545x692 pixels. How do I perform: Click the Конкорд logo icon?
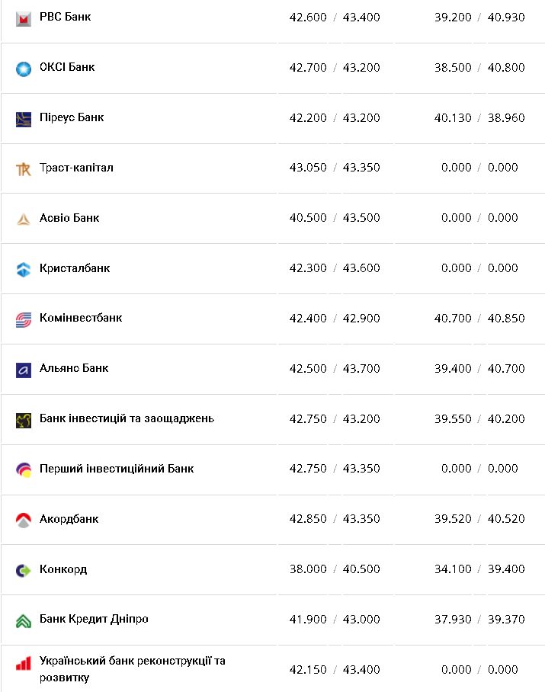coord(24,571)
